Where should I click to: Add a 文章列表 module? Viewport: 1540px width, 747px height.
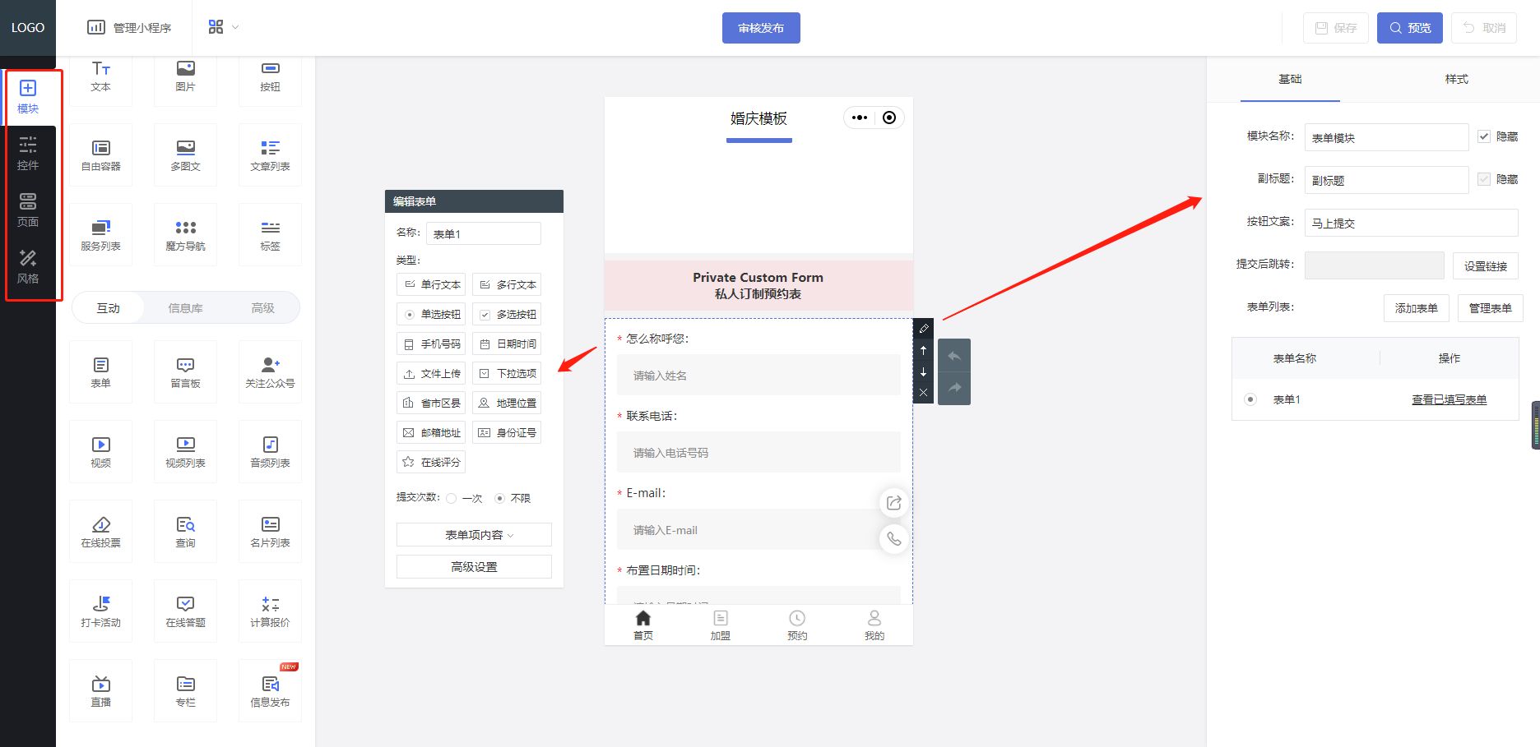click(270, 155)
